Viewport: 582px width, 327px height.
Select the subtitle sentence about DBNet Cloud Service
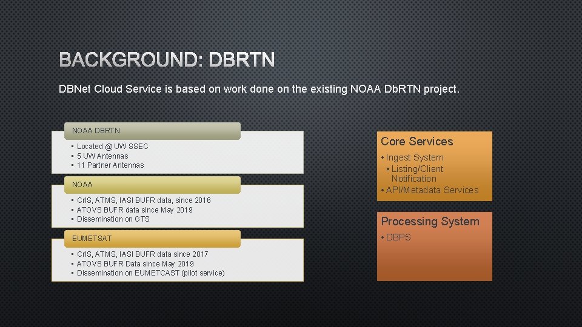[259, 90]
